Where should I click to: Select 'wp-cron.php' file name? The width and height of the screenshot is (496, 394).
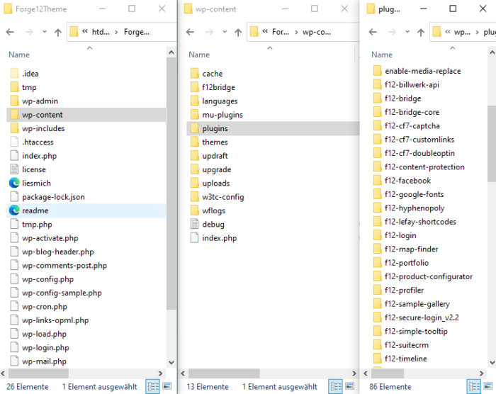pyautogui.click(x=45, y=306)
